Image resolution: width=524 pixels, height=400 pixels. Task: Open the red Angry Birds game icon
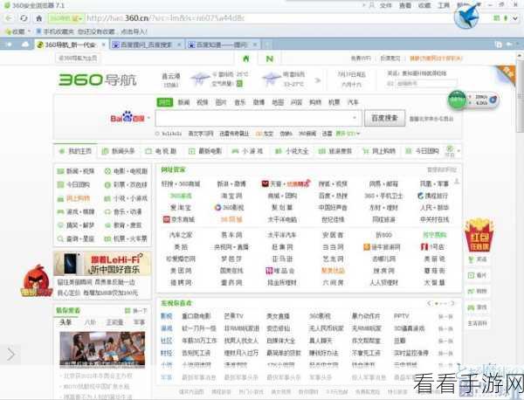pos(37,280)
